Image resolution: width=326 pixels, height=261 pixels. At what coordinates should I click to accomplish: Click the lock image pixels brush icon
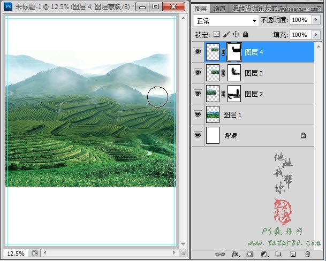[226, 34]
